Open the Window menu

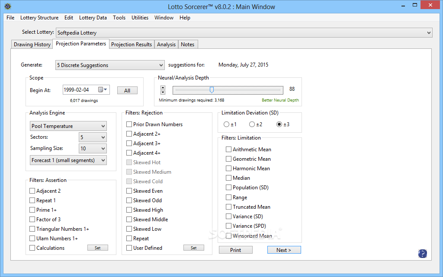pyautogui.click(x=164, y=17)
